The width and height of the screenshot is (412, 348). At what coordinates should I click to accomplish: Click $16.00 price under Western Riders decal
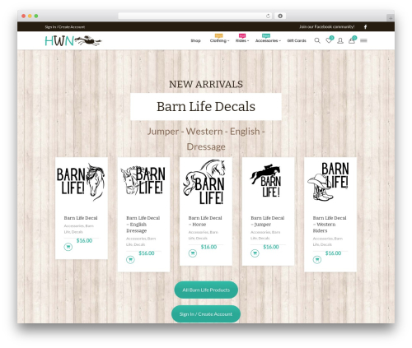pyautogui.click(x=333, y=253)
